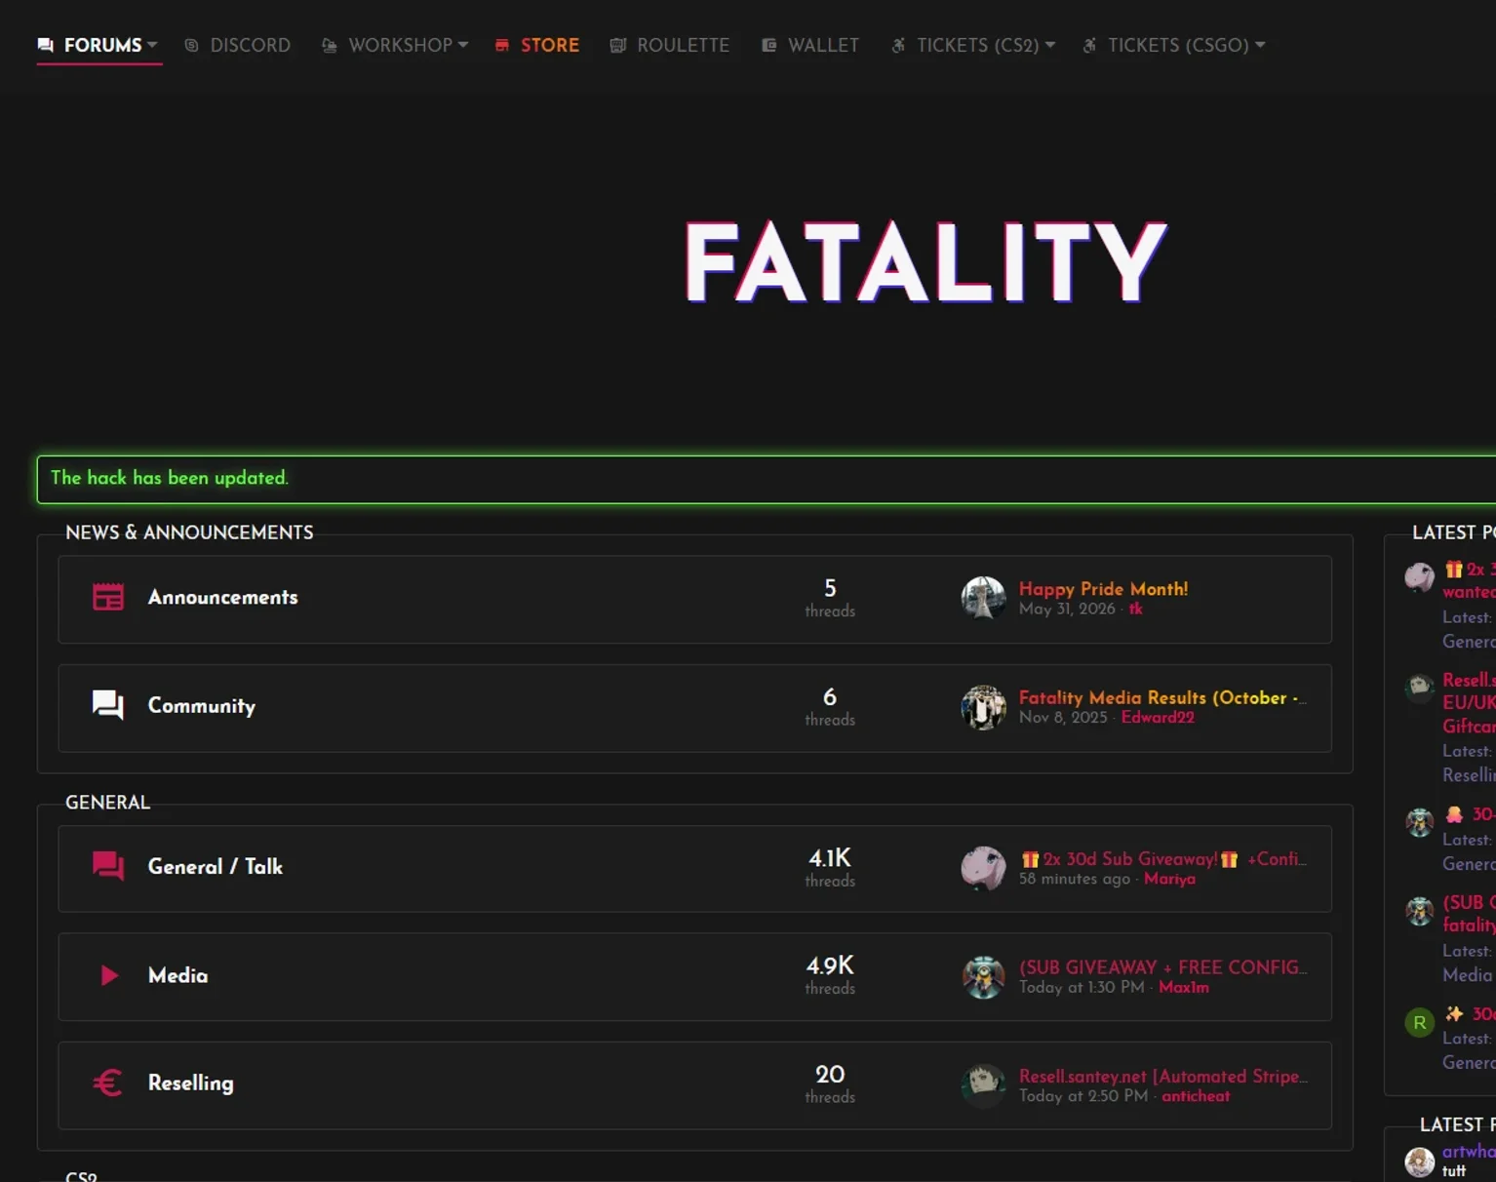The image size is (1496, 1182).
Task: Click the 'Nov 8, 2025' post date
Action: click(x=1063, y=717)
